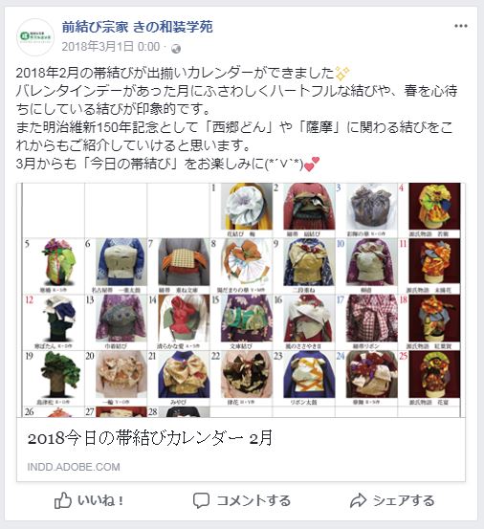This screenshot has height=529, width=484.
Task: Select the February 14 red heart obi photo
Action: coord(184,319)
